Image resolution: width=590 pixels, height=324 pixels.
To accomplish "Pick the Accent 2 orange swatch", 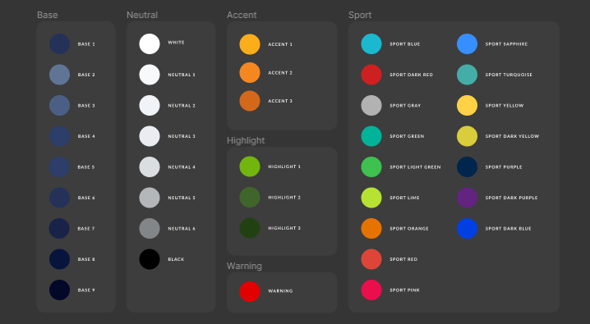I will click(x=250, y=72).
